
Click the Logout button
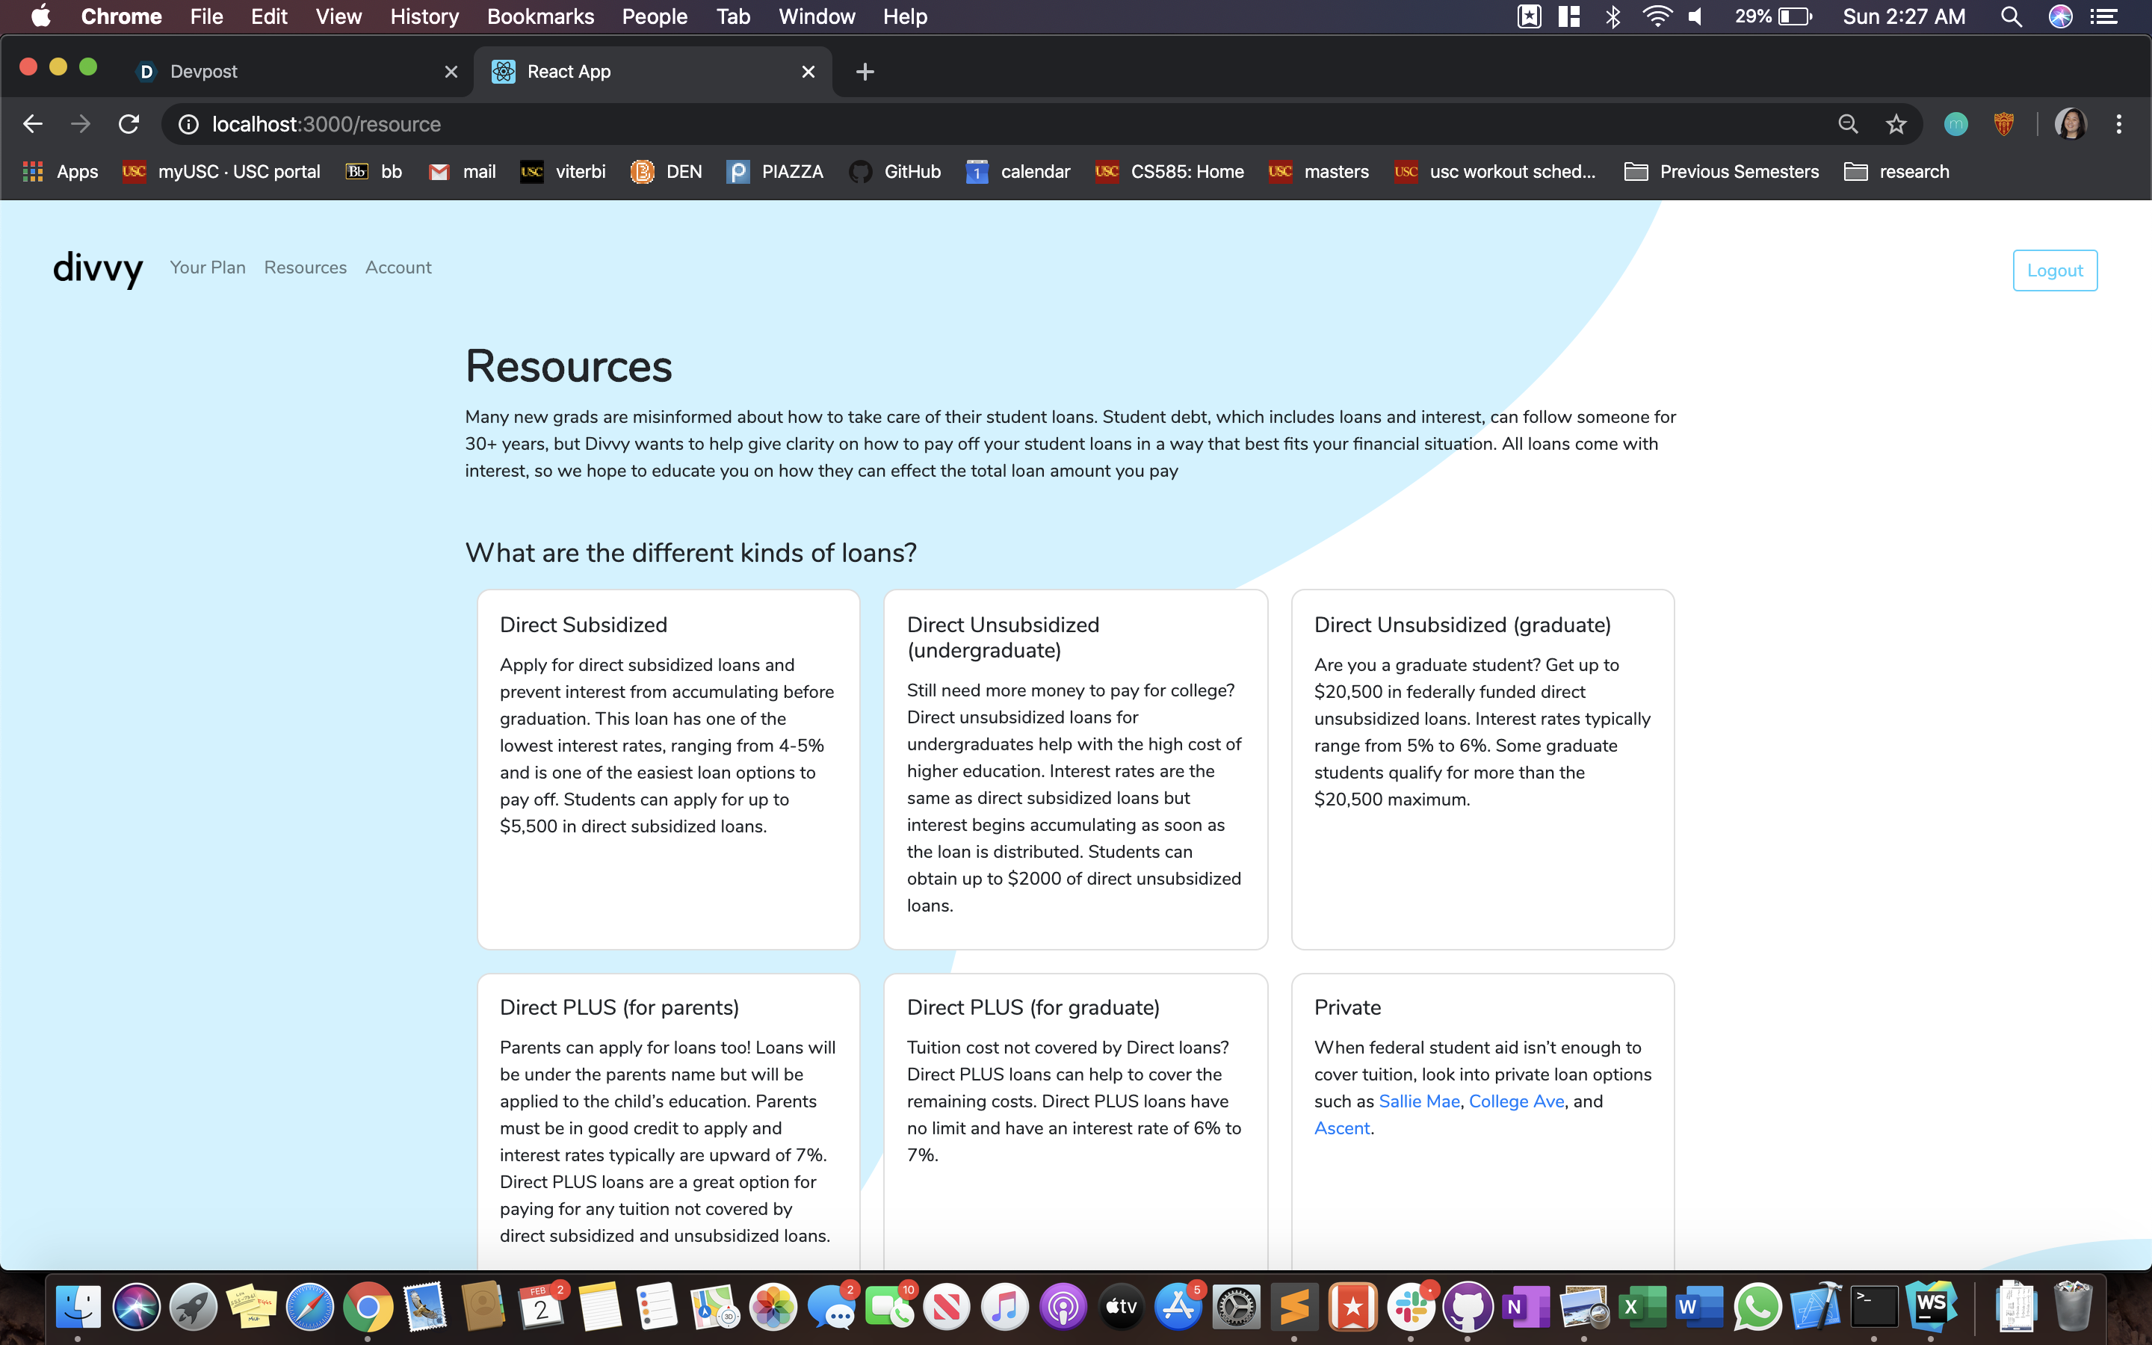2054,270
